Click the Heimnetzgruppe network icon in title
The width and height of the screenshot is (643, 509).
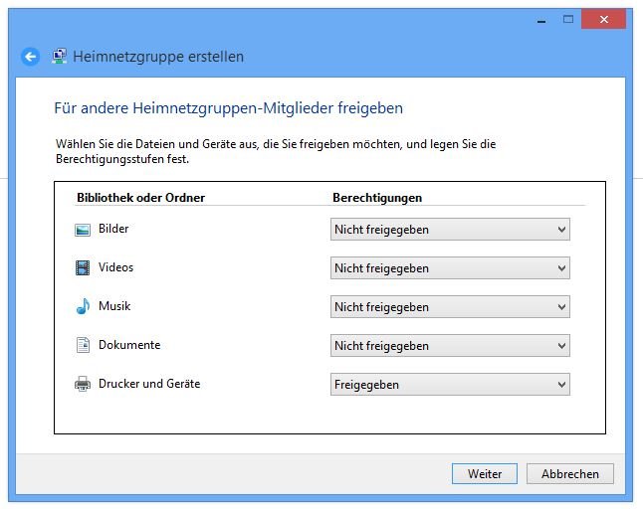59,56
